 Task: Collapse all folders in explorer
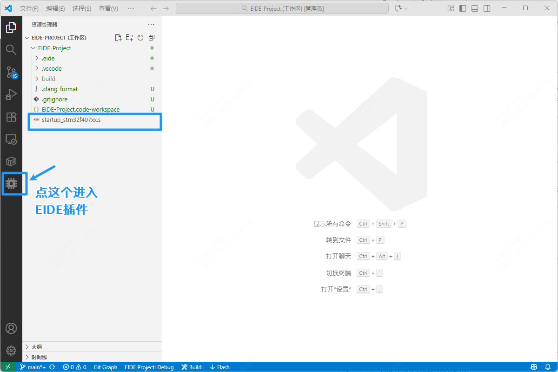pos(152,38)
